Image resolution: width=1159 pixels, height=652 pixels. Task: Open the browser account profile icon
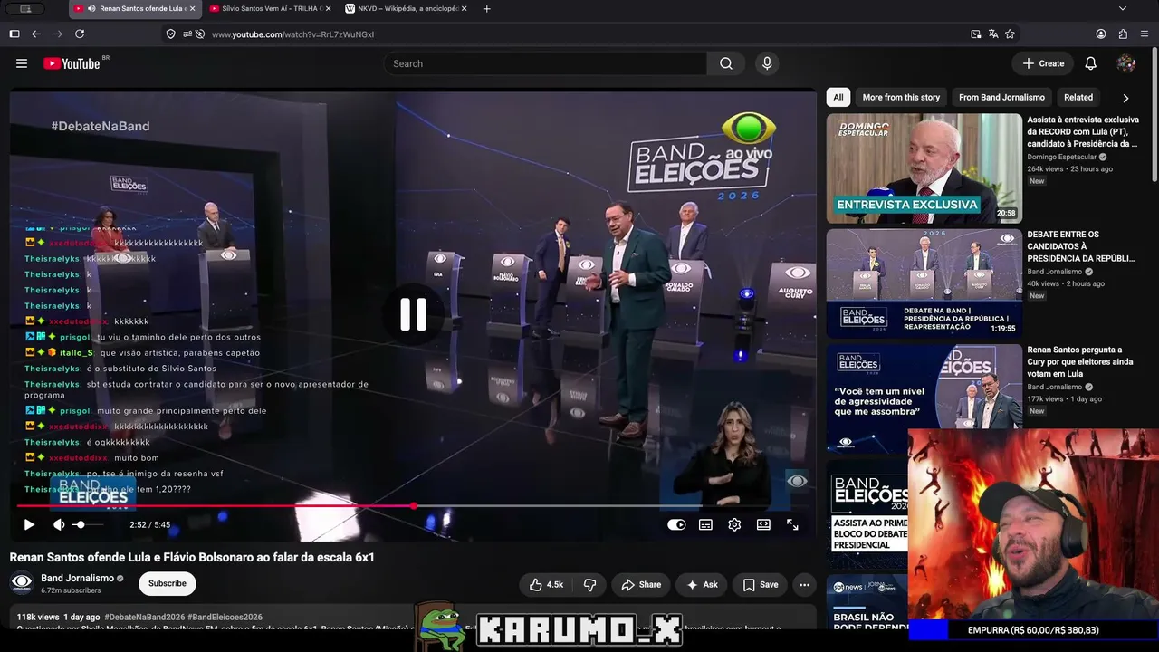click(x=1101, y=34)
